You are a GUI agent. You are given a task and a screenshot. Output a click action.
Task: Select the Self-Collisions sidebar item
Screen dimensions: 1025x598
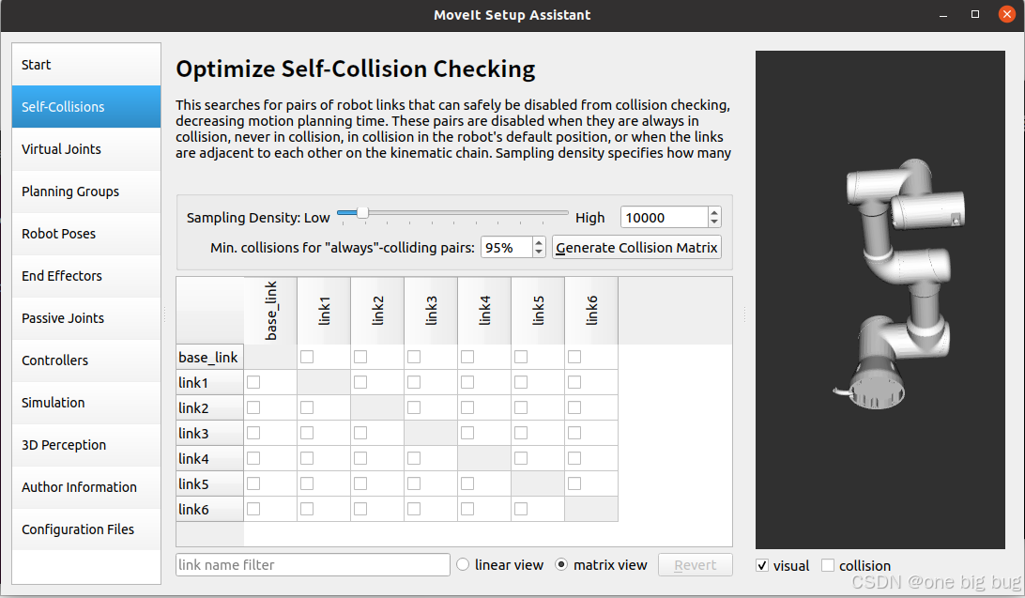pos(86,106)
